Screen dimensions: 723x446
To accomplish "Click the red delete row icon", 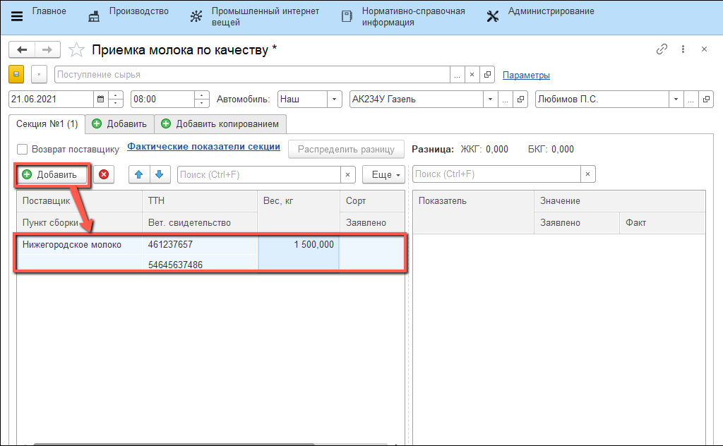I will tap(104, 174).
